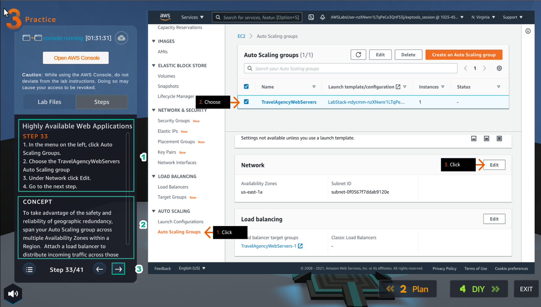
Task: Open the step list menu icon
Action: (x=29, y=269)
